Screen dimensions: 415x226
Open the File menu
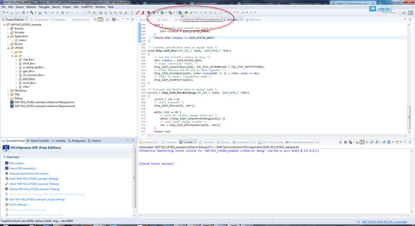click(3, 7)
